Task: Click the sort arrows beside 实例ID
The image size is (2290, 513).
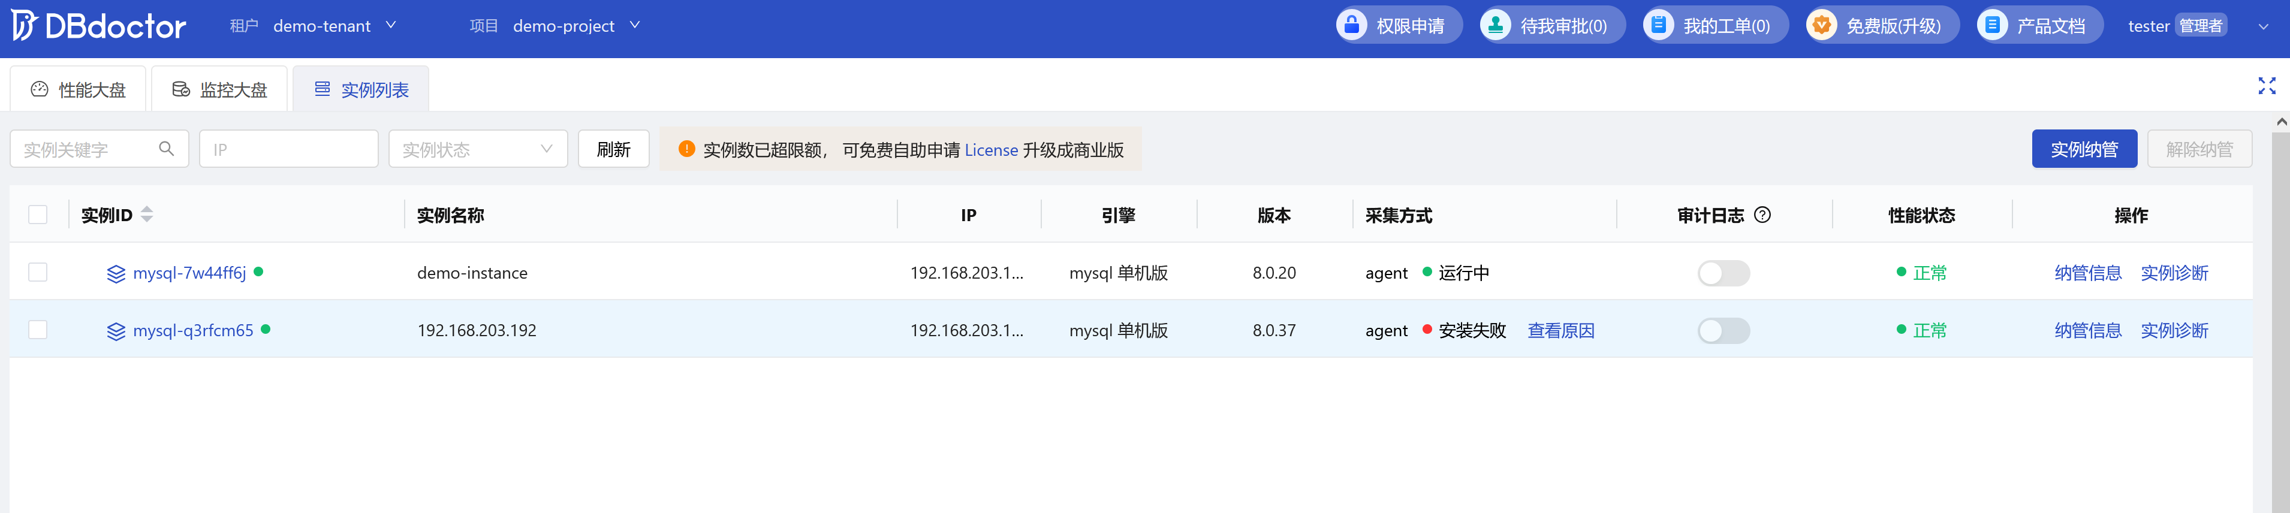Action: coord(147,215)
